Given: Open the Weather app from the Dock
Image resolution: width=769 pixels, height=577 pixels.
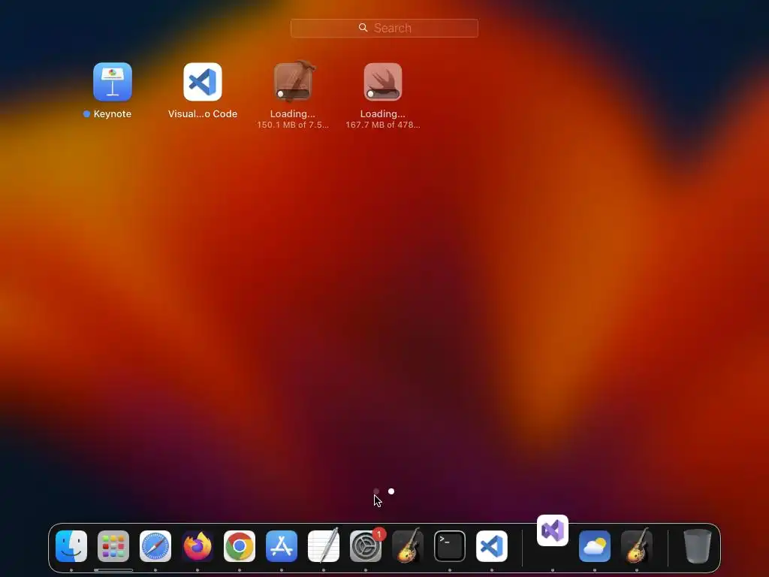Looking at the screenshot, I should coord(595,546).
